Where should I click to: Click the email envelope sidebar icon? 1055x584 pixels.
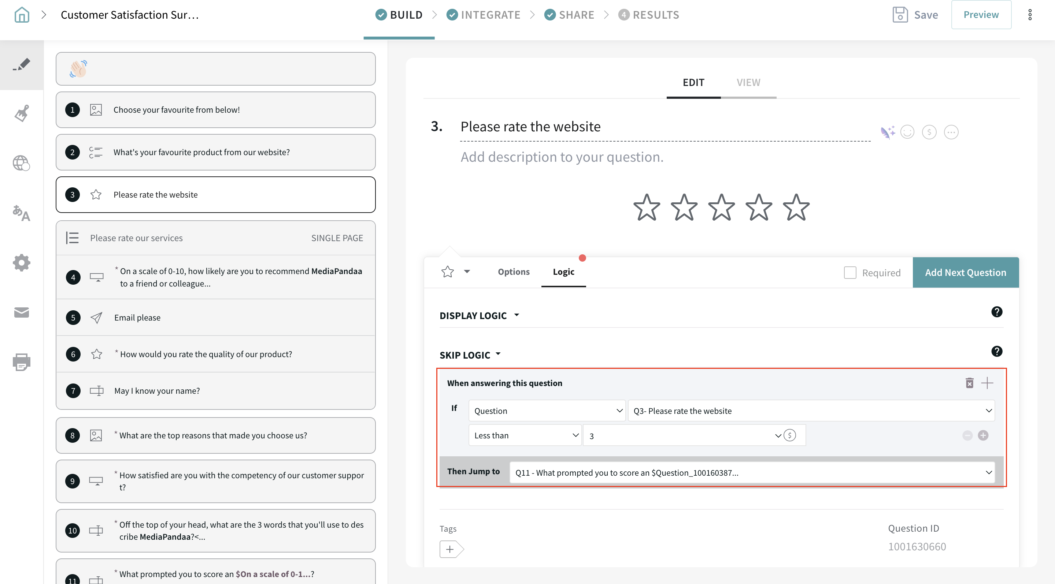pyautogui.click(x=21, y=312)
